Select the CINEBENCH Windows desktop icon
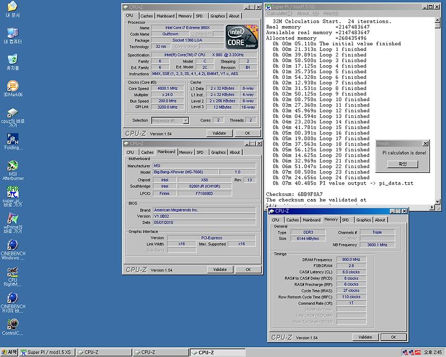 13,249
